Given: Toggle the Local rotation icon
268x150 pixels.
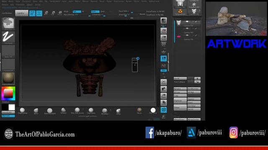Looking at the screenshot, I should tap(164, 59).
